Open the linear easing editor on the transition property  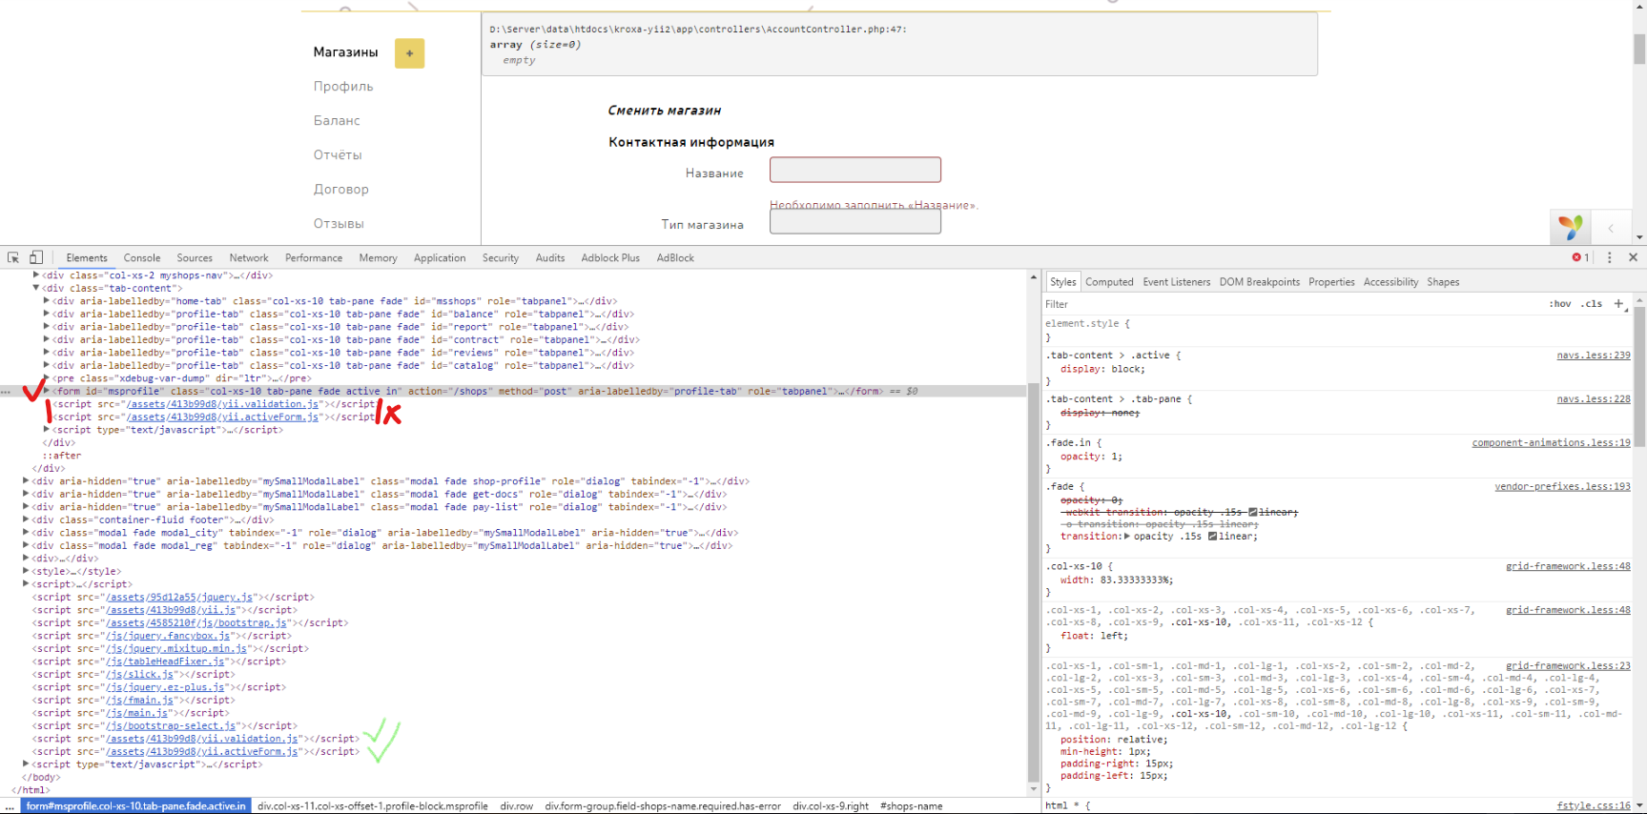click(x=1213, y=537)
